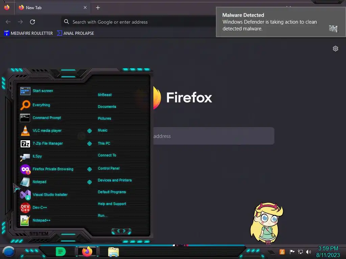Open Devices and Printers
This screenshot has height=259, width=346.
[x=115, y=180]
